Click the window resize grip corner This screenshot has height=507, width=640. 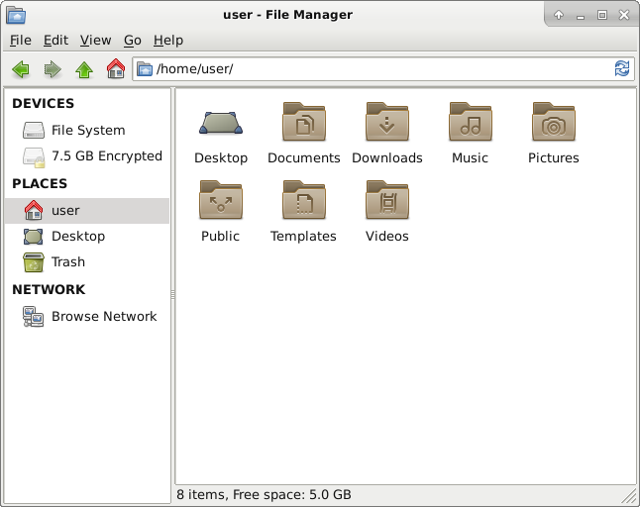[x=629, y=496]
